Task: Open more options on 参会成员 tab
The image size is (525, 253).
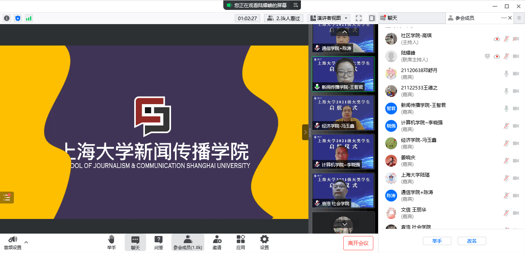Action: coord(504,18)
